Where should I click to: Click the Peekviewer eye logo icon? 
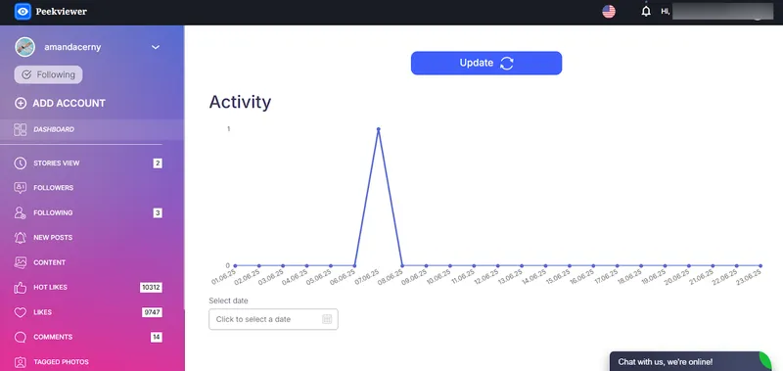[x=23, y=12]
